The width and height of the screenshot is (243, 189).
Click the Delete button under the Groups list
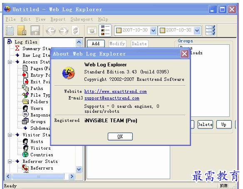click(205, 124)
